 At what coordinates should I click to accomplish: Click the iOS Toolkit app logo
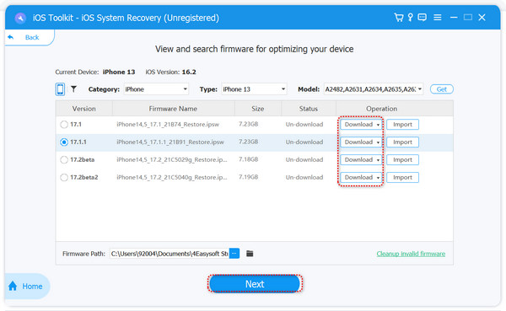coord(20,18)
